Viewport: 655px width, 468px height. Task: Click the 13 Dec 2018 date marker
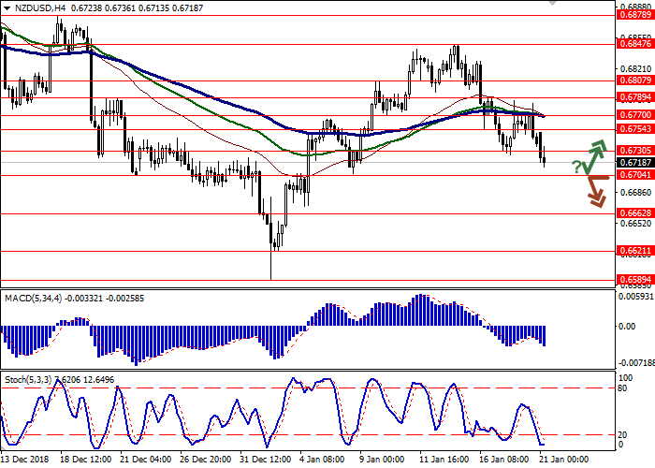pos(25,460)
